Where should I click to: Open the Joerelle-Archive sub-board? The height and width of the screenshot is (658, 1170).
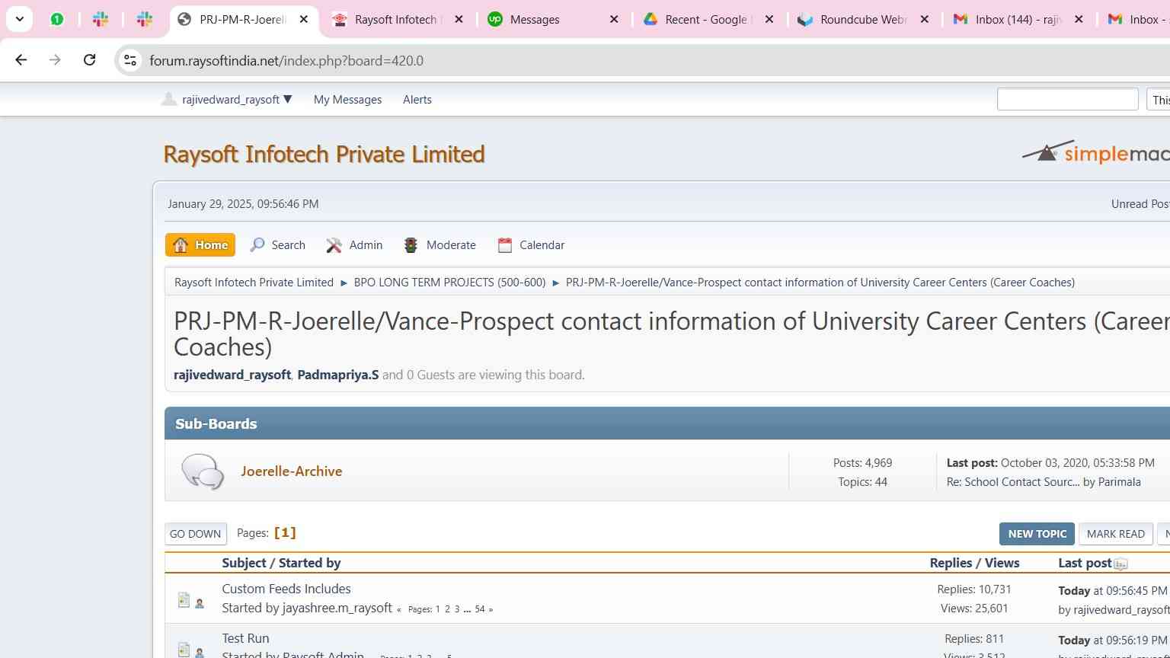[292, 471]
